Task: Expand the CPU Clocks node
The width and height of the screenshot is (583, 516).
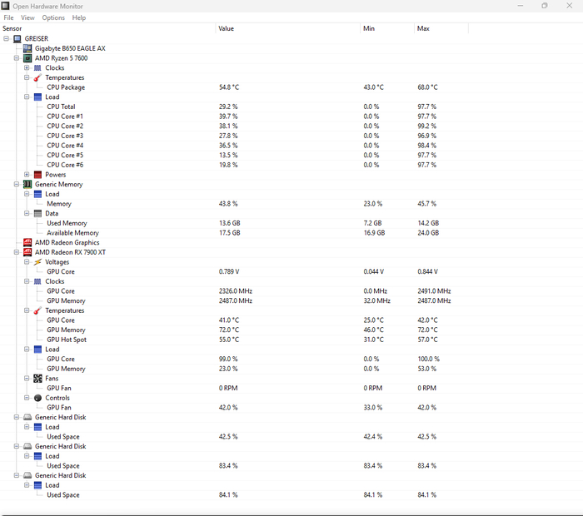Action: (27, 68)
